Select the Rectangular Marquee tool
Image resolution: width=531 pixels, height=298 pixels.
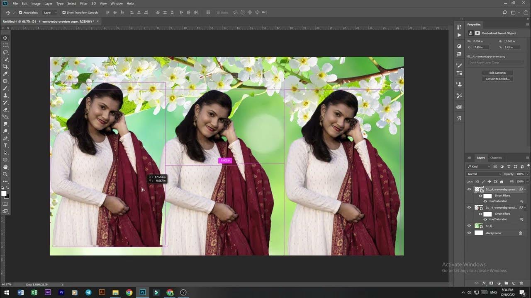[5, 45]
